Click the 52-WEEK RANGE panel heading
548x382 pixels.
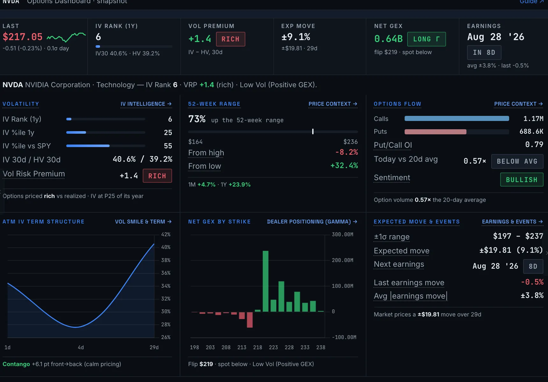pyautogui.click(x=214, y=104)
